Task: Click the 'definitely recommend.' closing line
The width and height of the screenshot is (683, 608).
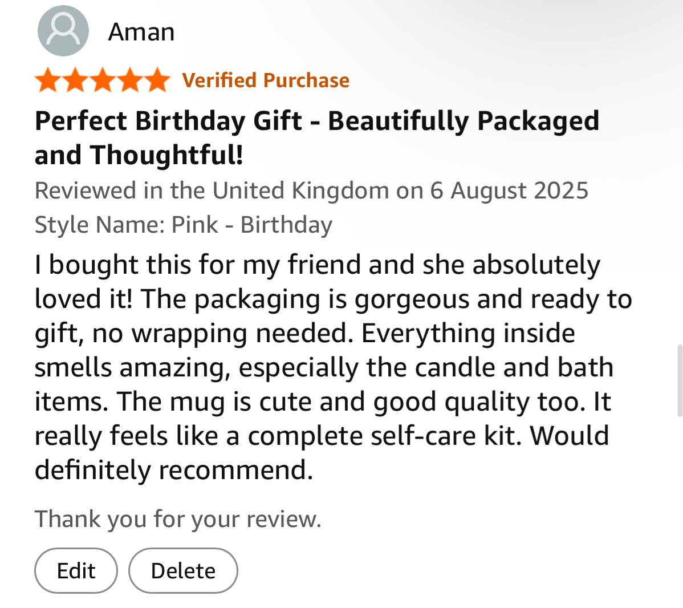Action: [x=174, y=470]
